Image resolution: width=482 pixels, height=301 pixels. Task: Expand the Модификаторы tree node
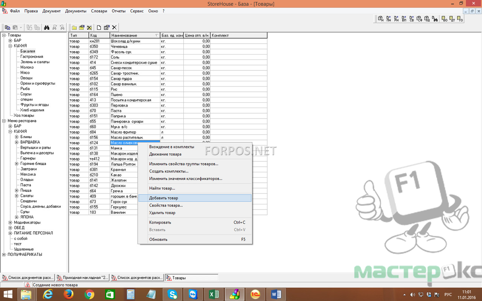point(10,222)
